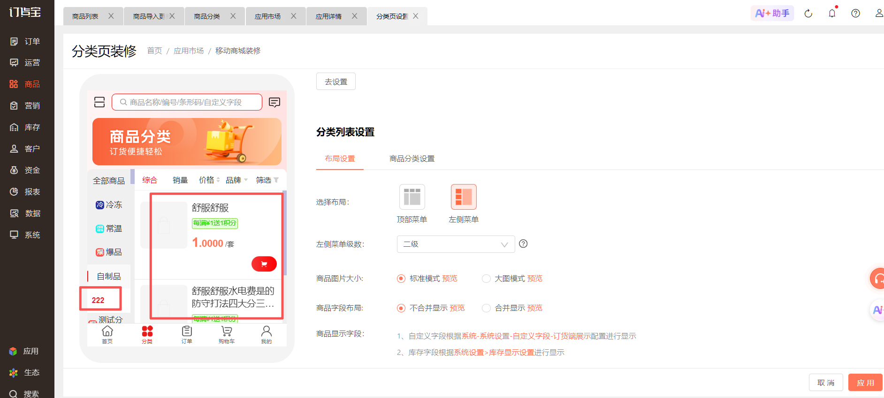Click the refresh icon in top bar
884x398 pixels.
[x=808, y=14]
